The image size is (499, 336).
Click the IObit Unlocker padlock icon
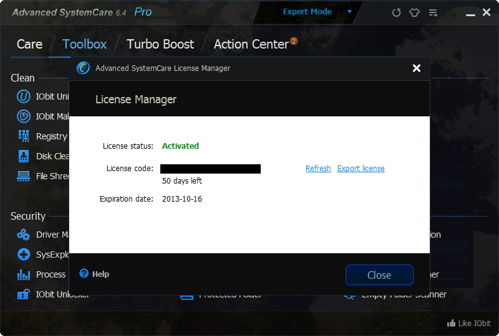[x=24, y=294]
